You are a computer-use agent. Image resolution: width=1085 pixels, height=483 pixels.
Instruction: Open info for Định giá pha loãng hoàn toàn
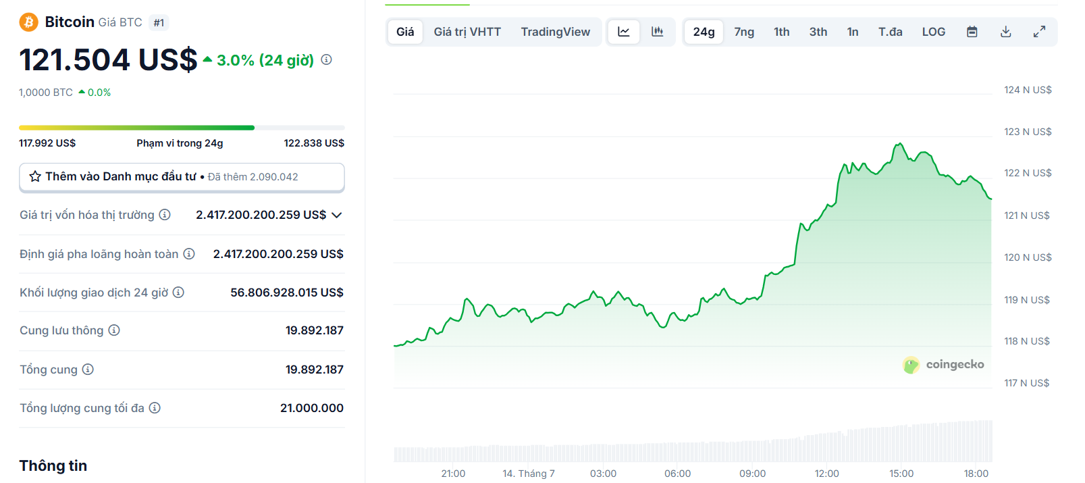tap(189, 254)
